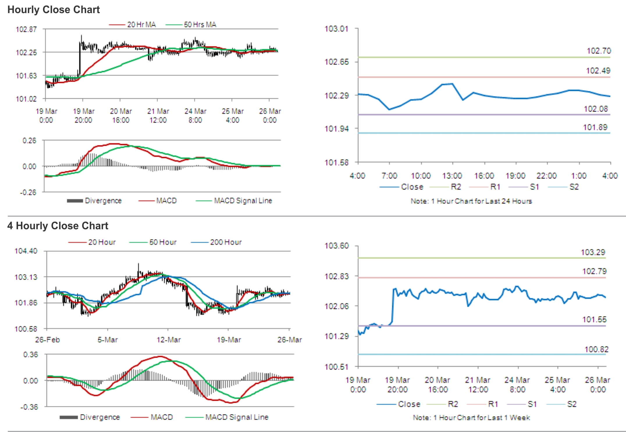Click the 101.02 y-axis label on hourly chart

click(x=26, y=99)
